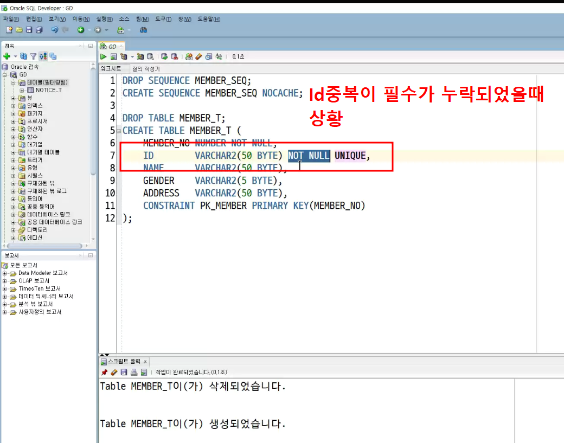Image resolution: width=564 pixels, height=443 pixels.
Task: Open the 파일(F) menu
Action: pyautogui.click(x=11, y=19)
